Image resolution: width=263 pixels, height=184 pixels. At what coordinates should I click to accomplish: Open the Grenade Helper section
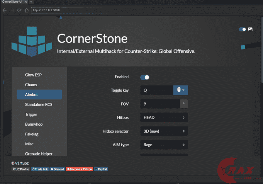(39, 153)
